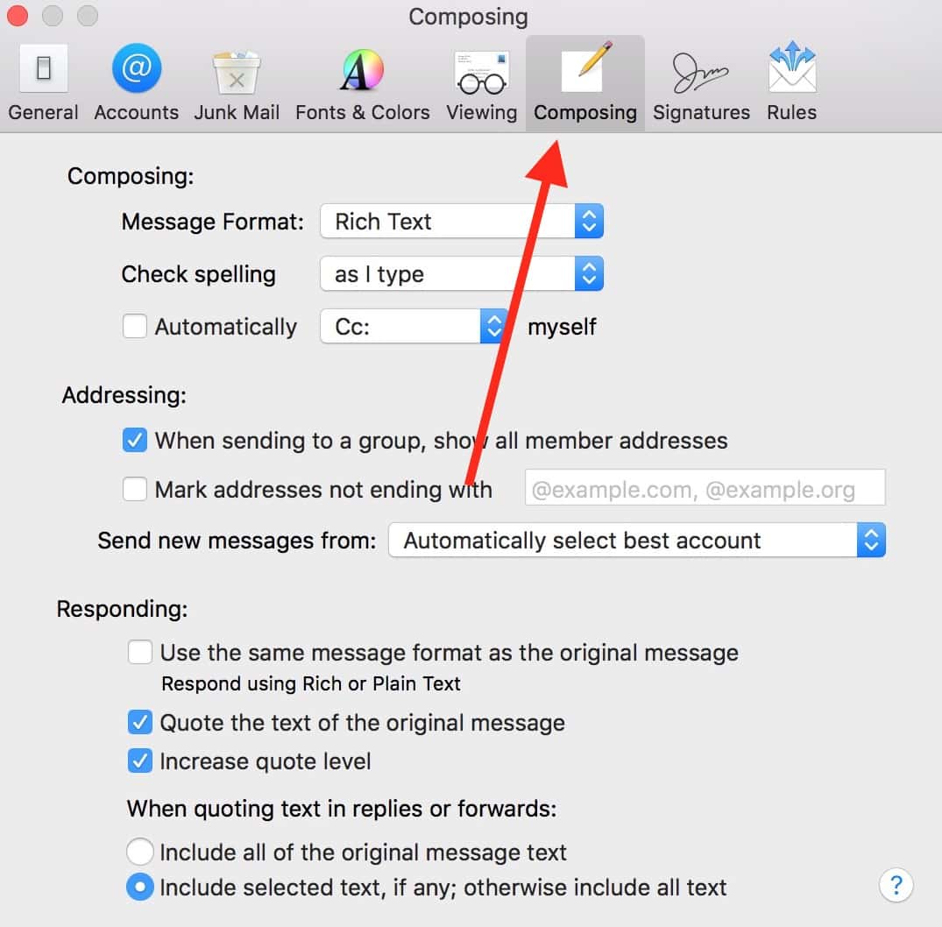
Task: Go to the Junk Mail tab label
Action: 237,112
